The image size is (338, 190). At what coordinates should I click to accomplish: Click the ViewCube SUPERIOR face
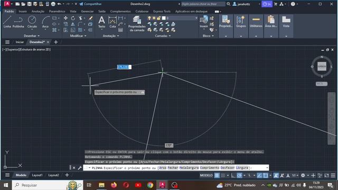pos(322,66)
